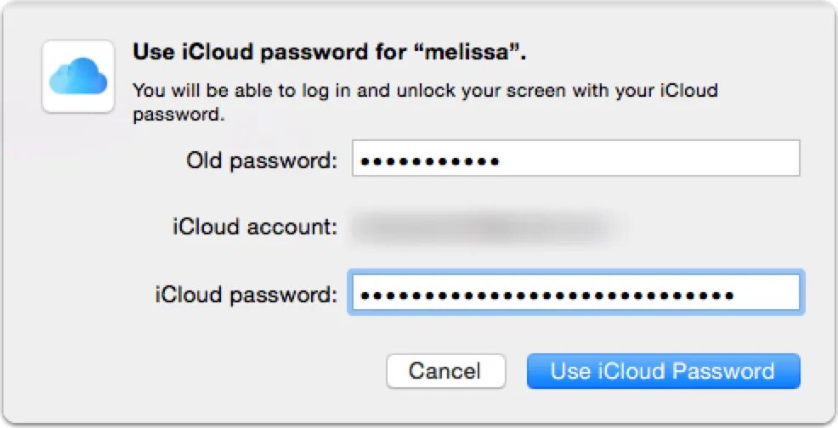Image resolution: width=838 pixels, height=428 pixels.
Task: Click the "iCloud password:" label
Action: [x=246, y=296]
